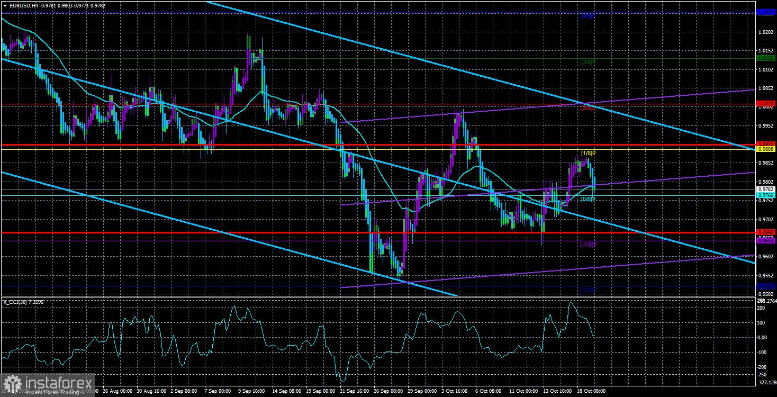The image size is (777, 397).
Task: Click the CCI scale value -327.128
Action: point(767,382)
